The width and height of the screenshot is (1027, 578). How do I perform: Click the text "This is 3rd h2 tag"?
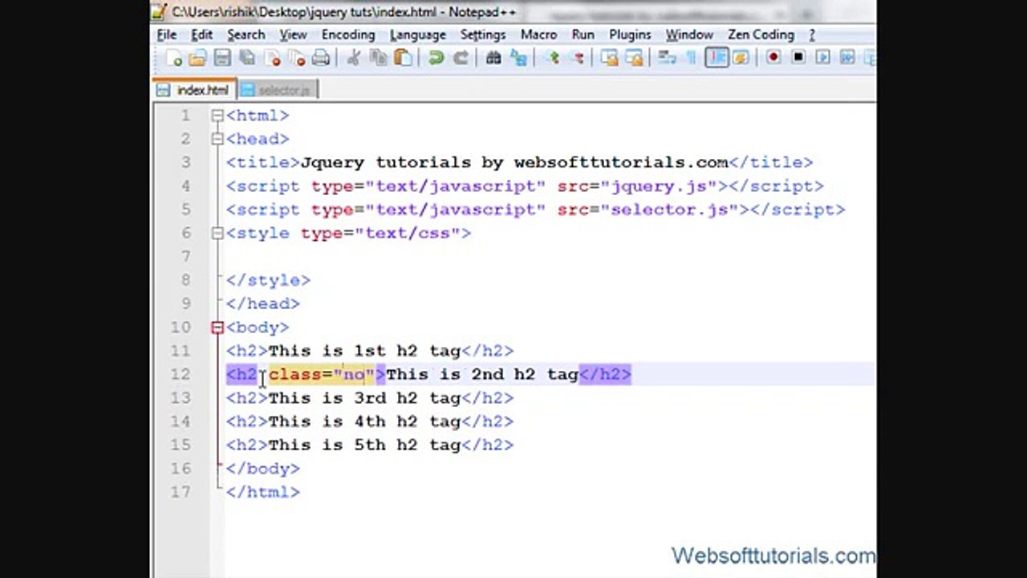(x=364, y=397)
